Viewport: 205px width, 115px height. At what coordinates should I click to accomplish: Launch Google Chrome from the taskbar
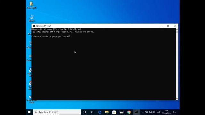click(x=129, y=112)
